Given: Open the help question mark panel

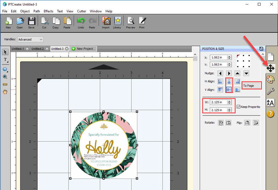Looking at the screenshot, I should [x=270, y=114].
